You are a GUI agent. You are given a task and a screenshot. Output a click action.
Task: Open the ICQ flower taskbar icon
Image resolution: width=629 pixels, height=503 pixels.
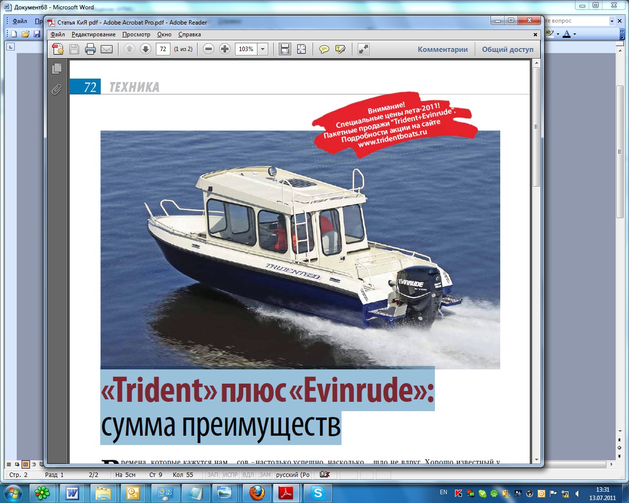tap(43, 493)
